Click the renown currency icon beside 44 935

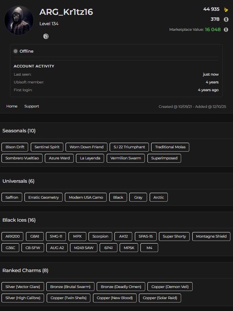[x=226, y=9]
